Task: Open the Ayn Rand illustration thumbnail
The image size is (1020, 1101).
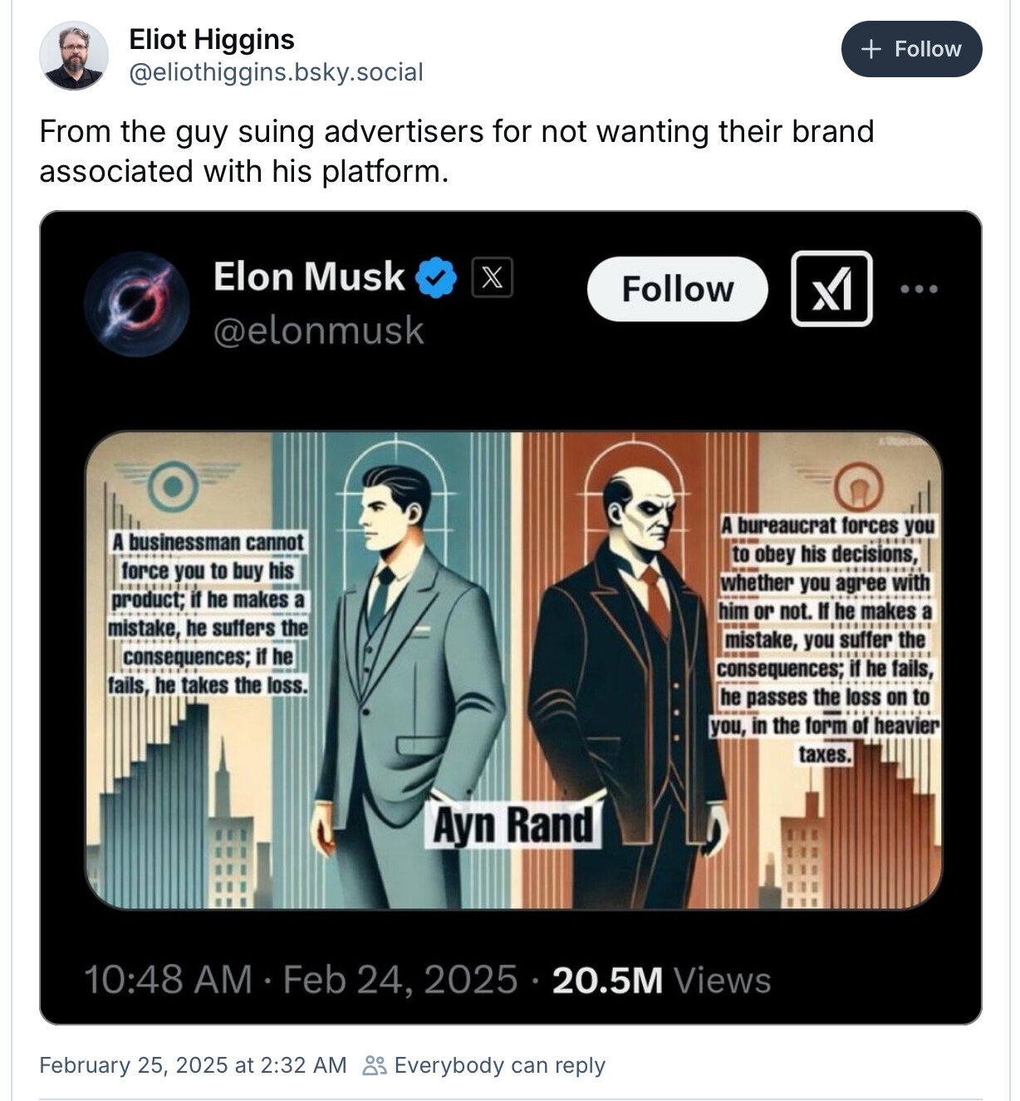Action: click(x=513, y=669)
